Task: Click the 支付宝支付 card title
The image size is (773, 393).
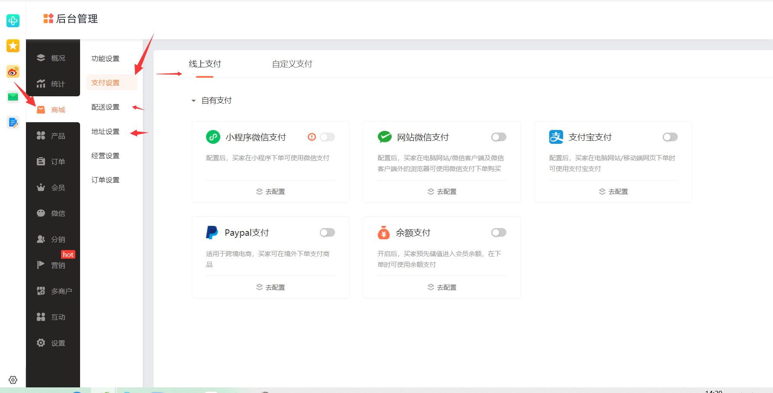Action: click(x=590, y=137)
